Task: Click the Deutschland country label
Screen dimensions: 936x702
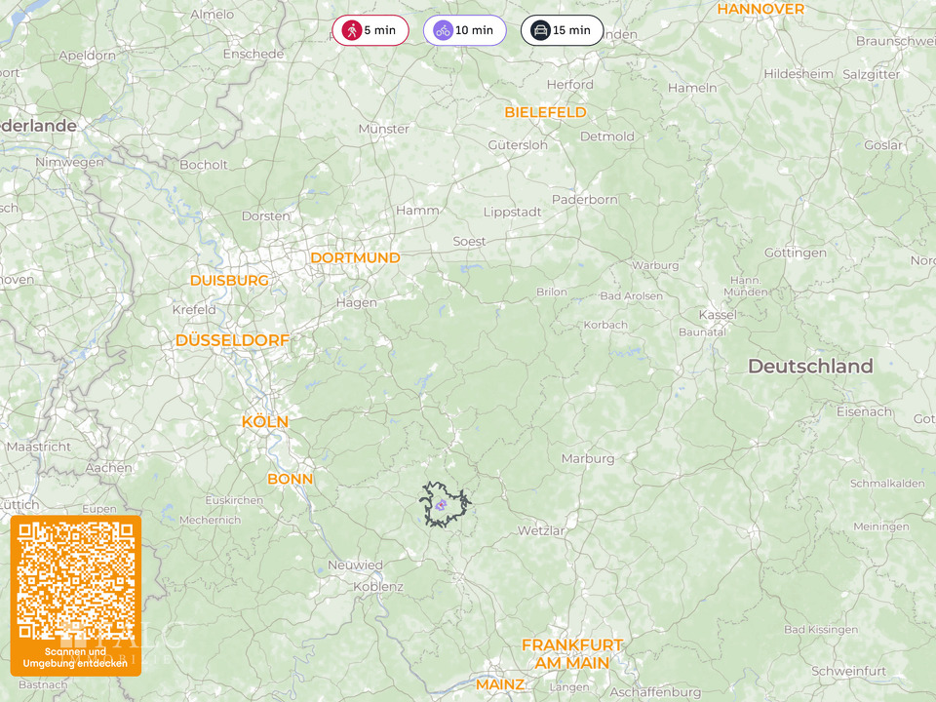Action: pos(810,366)
